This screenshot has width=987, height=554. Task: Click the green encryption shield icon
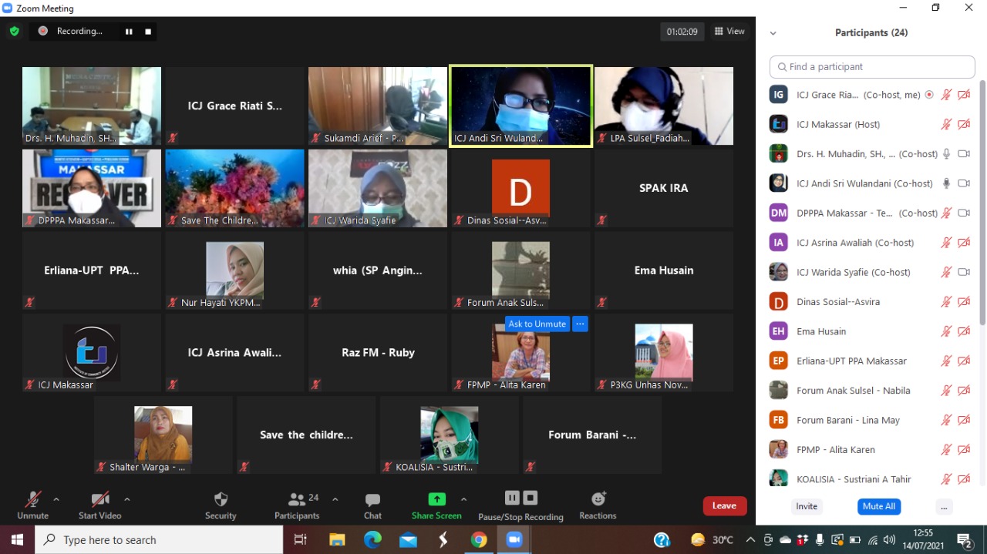(14, 32)
